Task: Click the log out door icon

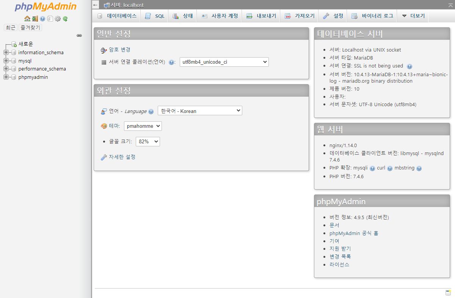Action: (x=35, y=19)
